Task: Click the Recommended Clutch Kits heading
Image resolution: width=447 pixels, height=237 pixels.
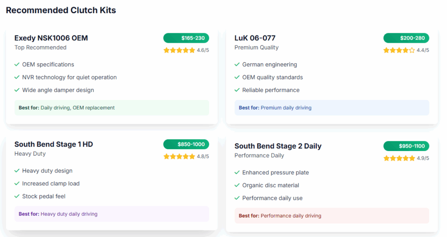Action: (x=61, y=10)
